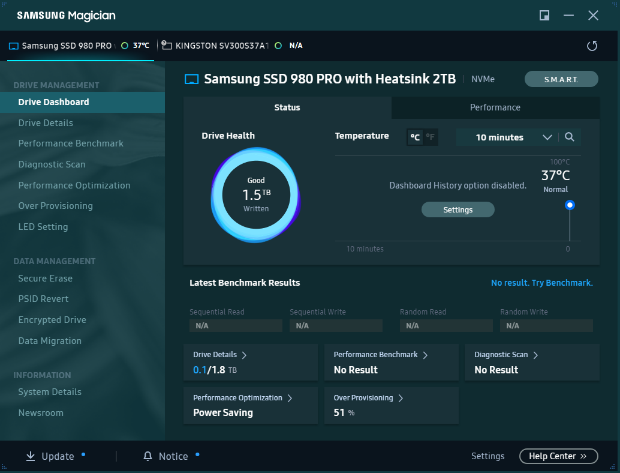This screenshot has width=620, height=473.
Task: Switch temperature unit to Celsius
Action: pyautogui.click(x=415, y=137)
